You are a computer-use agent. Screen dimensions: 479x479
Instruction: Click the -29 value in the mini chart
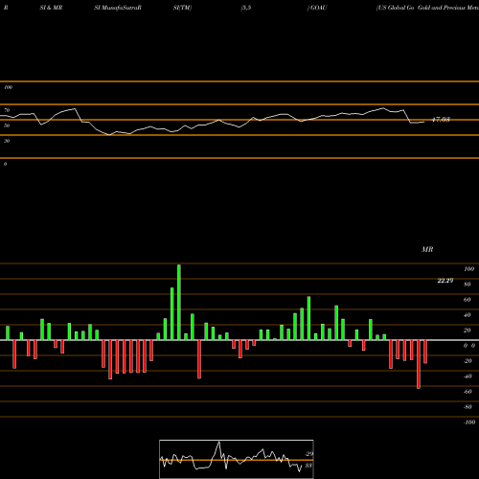[x=308, y=454]
